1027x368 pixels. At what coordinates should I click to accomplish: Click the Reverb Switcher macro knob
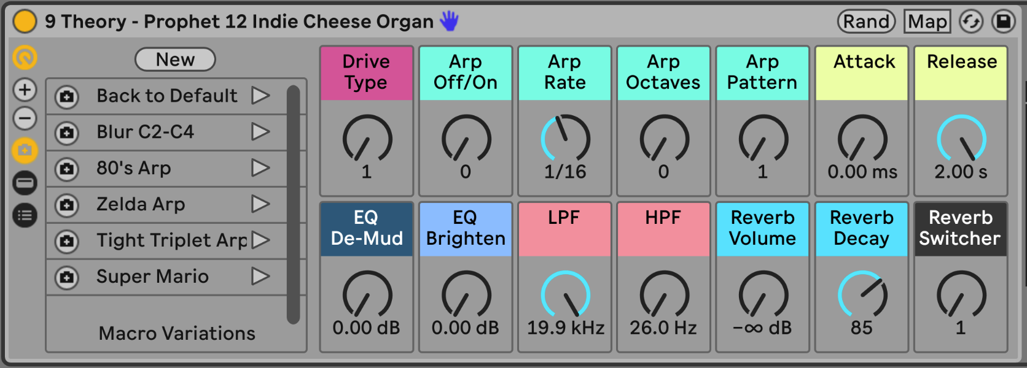coord(961,295)
